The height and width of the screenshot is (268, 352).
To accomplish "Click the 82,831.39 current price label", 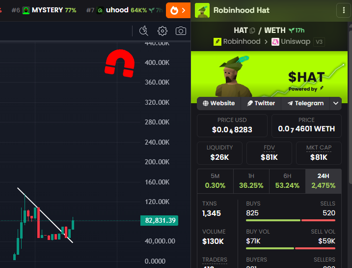I will 160,220.
